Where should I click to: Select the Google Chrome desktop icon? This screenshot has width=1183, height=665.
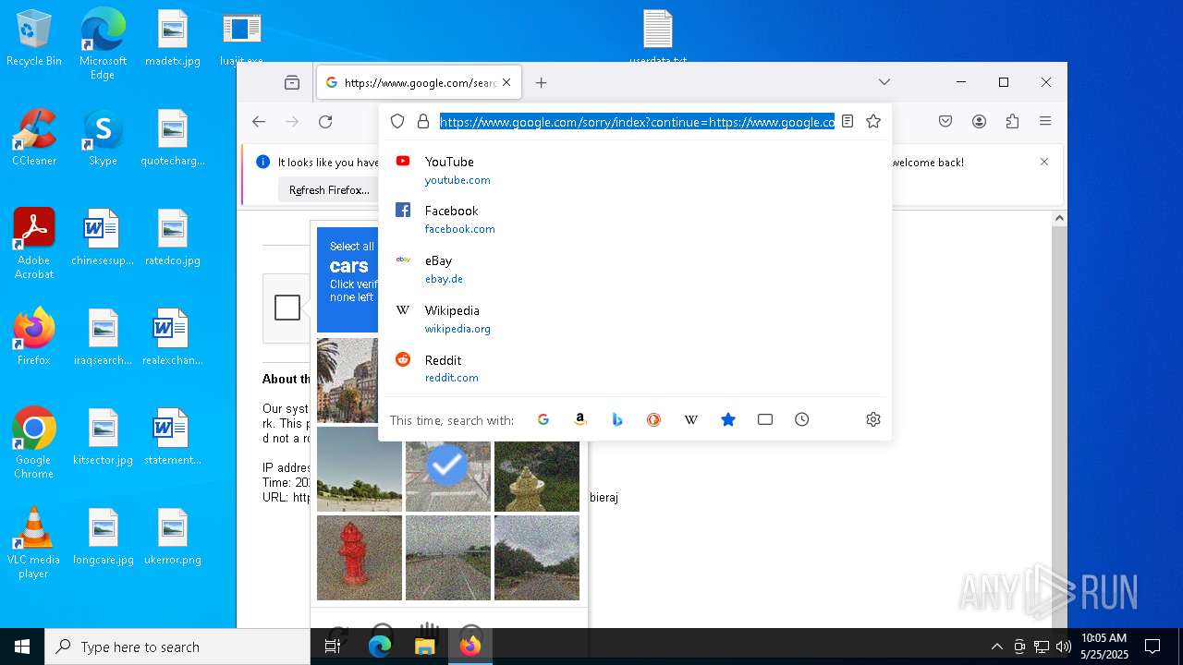click(x=34, y=442)
